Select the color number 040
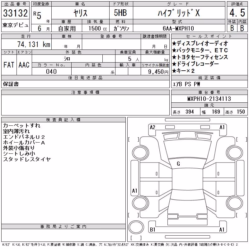The image size is (249, 249). [51, 72]
